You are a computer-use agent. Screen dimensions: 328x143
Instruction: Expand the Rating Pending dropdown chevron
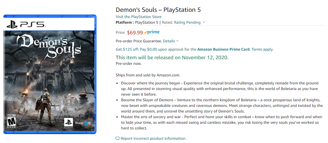tap(204, 23)
